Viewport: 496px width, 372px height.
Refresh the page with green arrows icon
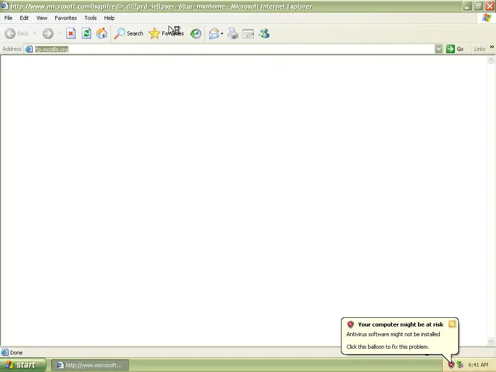tap(86, 33)
